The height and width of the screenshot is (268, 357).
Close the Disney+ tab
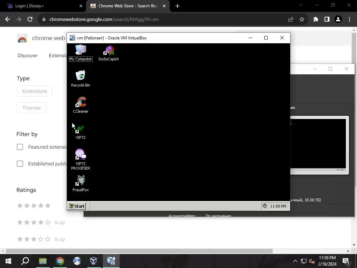(x=81, y=6)
